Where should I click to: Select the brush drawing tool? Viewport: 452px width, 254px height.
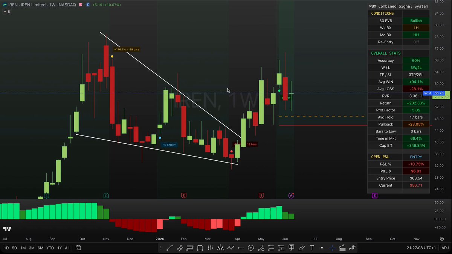pyautogui.click(x=301, y=248)
